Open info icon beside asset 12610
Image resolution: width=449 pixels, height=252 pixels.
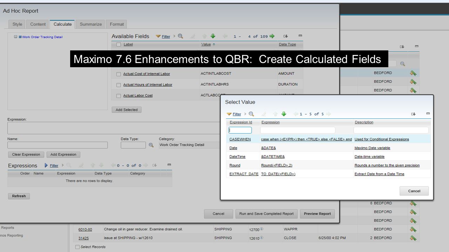(x=262, y=238)
